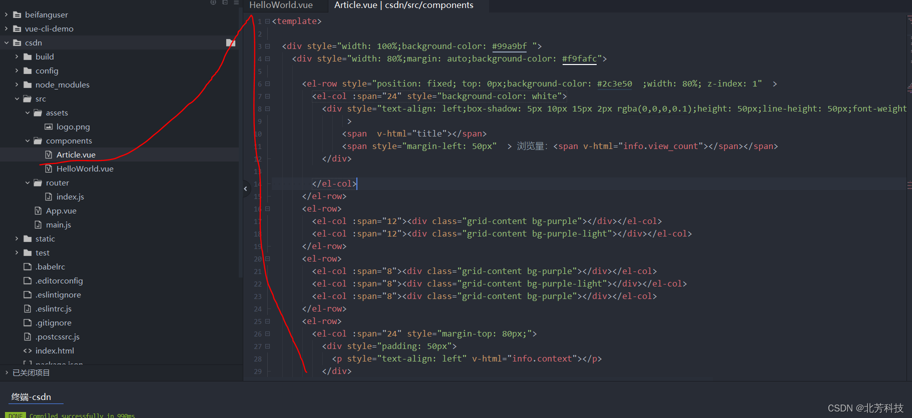Click the Article.vue file icon in tree
912x418 pixels.
[x=49, y=155]
